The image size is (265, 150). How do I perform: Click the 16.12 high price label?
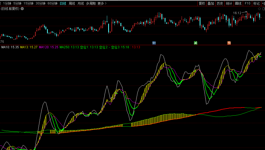(237, 13)
